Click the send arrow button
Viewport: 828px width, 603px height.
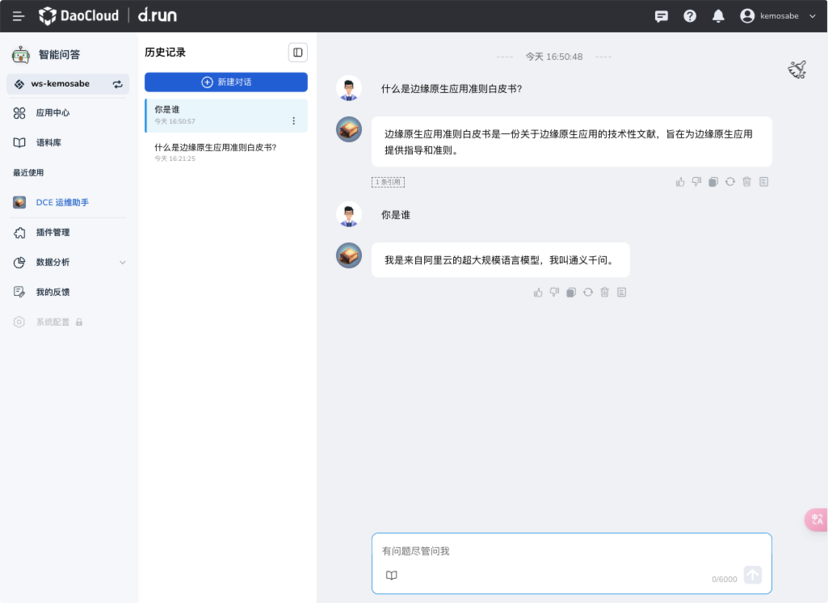click(753, 575)
